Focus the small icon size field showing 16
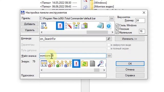Screen dimensions: 164x92 [142, 31]
